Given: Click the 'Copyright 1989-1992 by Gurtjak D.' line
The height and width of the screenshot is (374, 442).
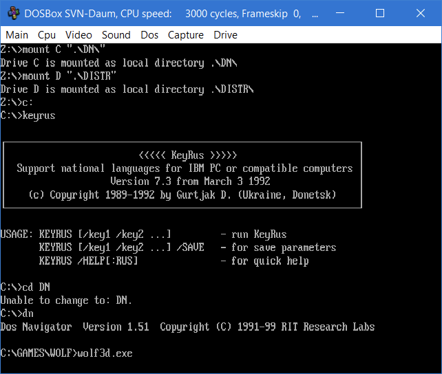Looking at the screenshot, I should click(182, 195).
